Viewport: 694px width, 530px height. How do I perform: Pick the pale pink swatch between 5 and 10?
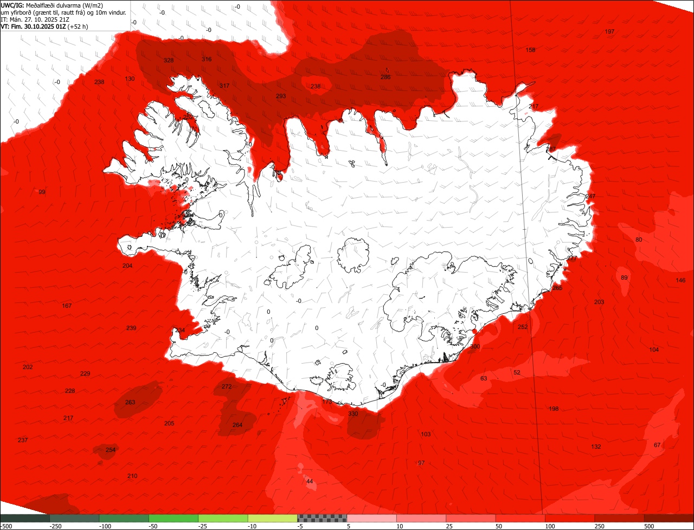click(x=372, y=518)
